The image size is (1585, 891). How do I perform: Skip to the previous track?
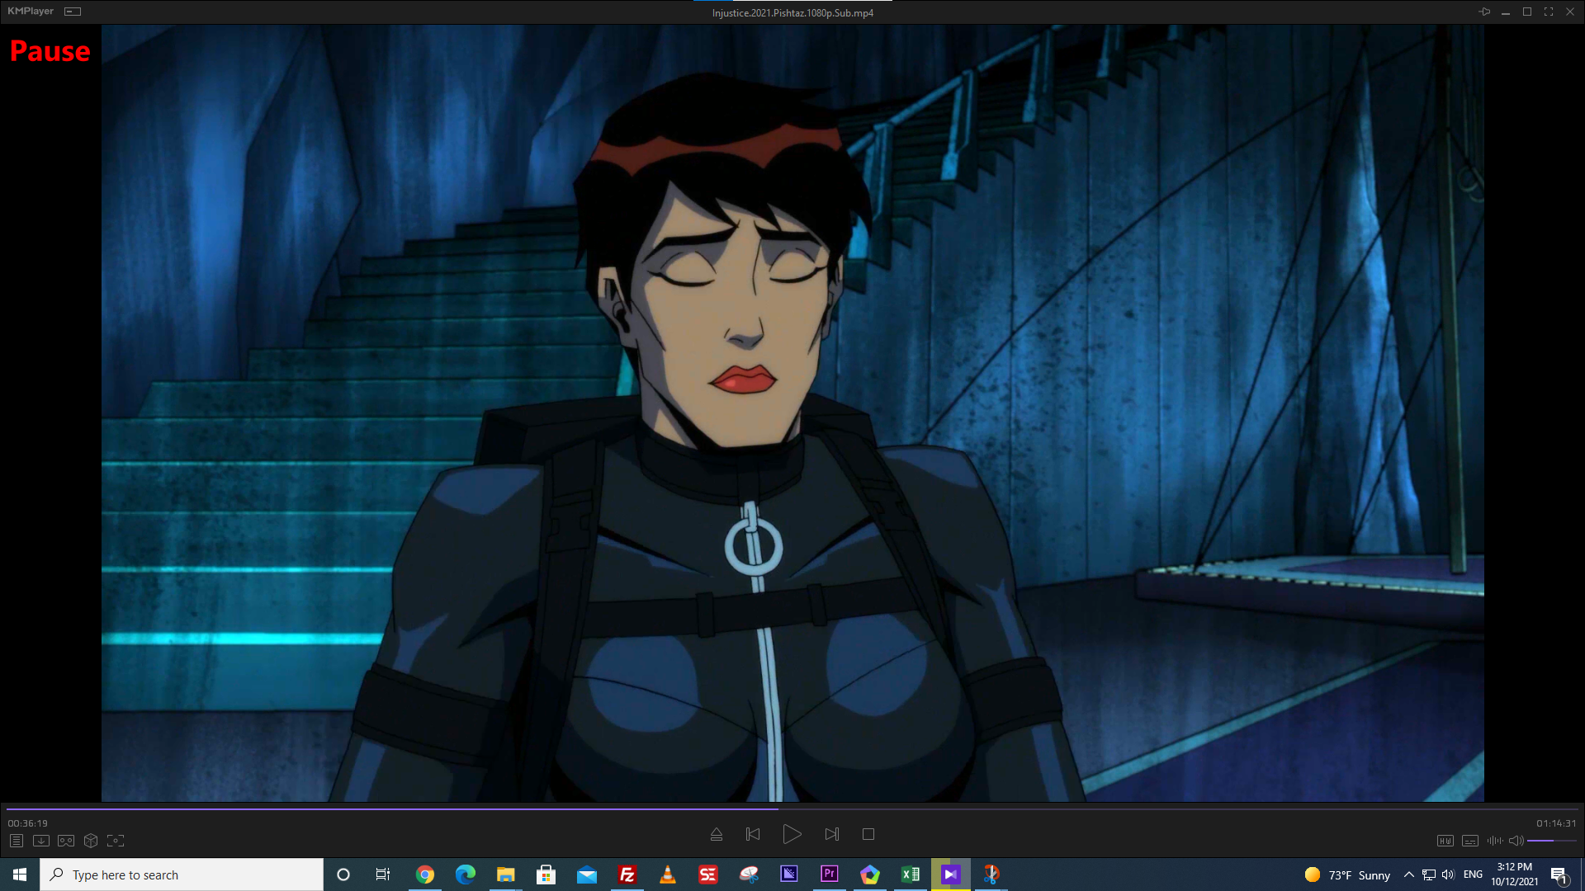(753, 834)
